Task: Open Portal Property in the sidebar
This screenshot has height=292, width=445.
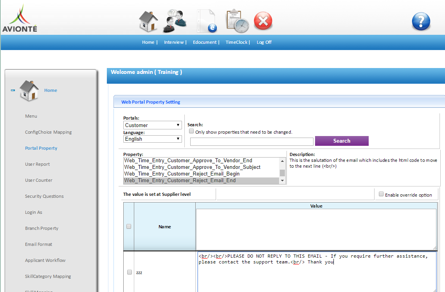Action: pos(41,148)
